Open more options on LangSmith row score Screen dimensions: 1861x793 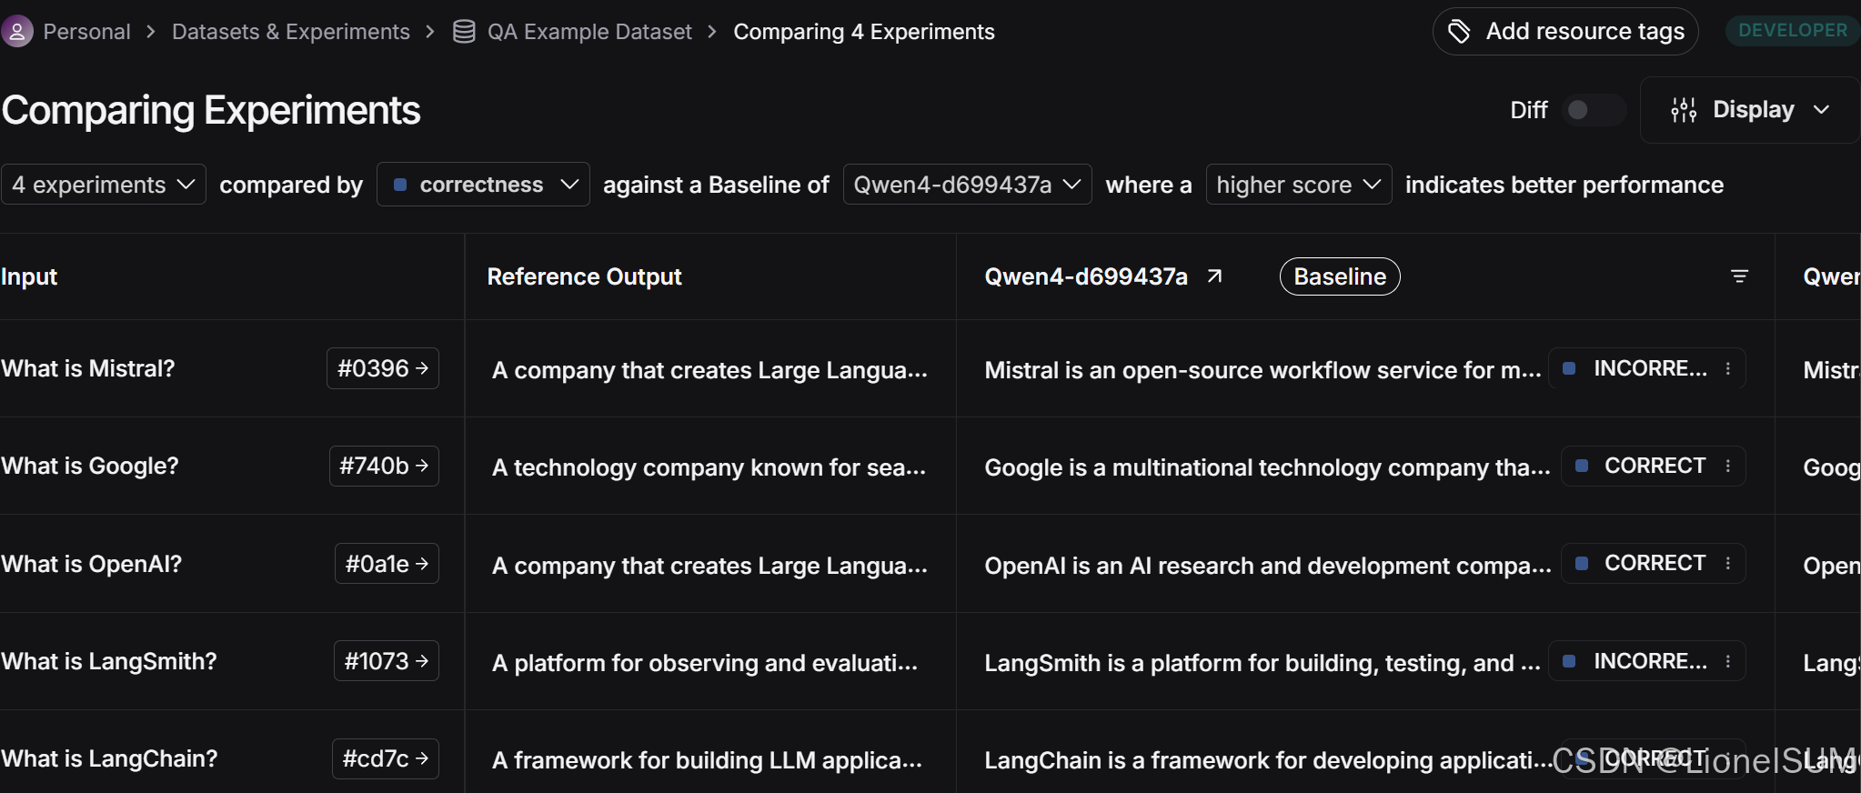point(1728,661)
